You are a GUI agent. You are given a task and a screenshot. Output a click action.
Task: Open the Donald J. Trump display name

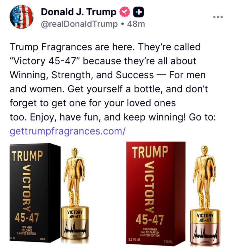point(78,12)
